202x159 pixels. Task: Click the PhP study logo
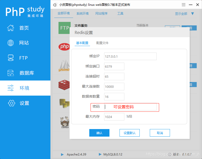point(25,12)
